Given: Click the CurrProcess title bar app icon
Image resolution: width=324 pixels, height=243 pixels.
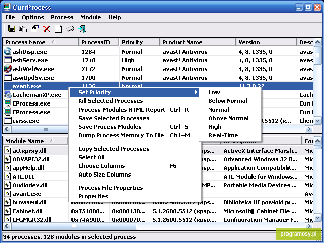Looking at the screenshot, I should [x=7, y=7].
